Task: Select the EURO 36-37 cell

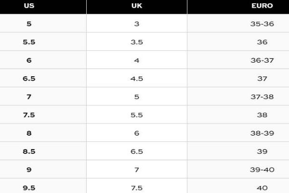Action: click(262, 60)
